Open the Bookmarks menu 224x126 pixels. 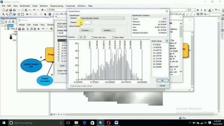pos(25,6)
